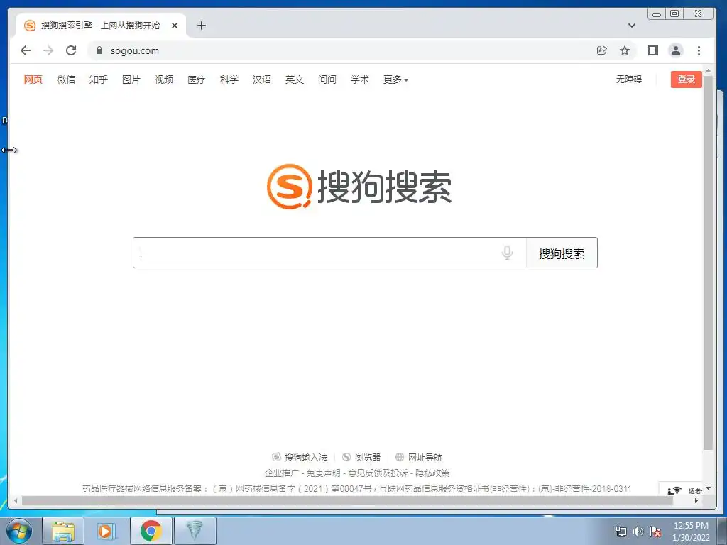Open the 浏览器 footer link
The image size is (727, 545).
361,458
